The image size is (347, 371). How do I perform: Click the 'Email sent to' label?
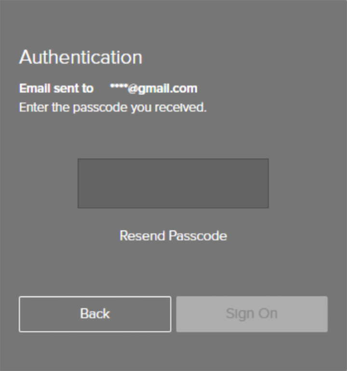click(56, 88)
